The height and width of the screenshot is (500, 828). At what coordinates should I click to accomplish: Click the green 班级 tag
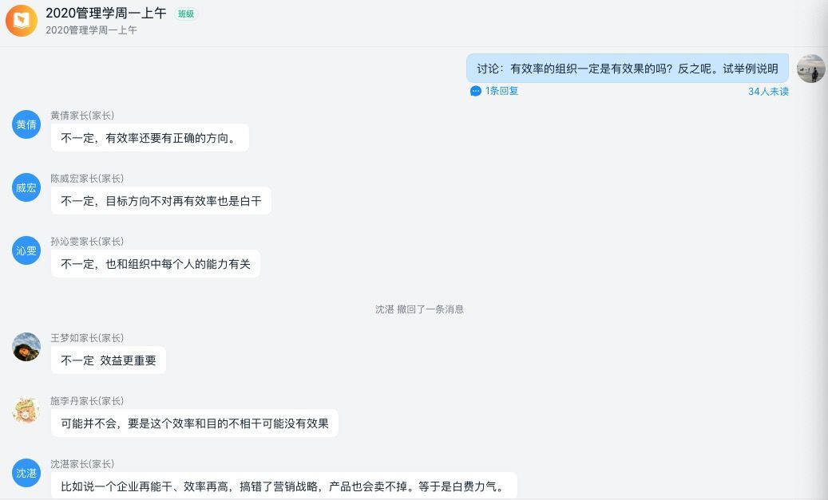point(186,14)
